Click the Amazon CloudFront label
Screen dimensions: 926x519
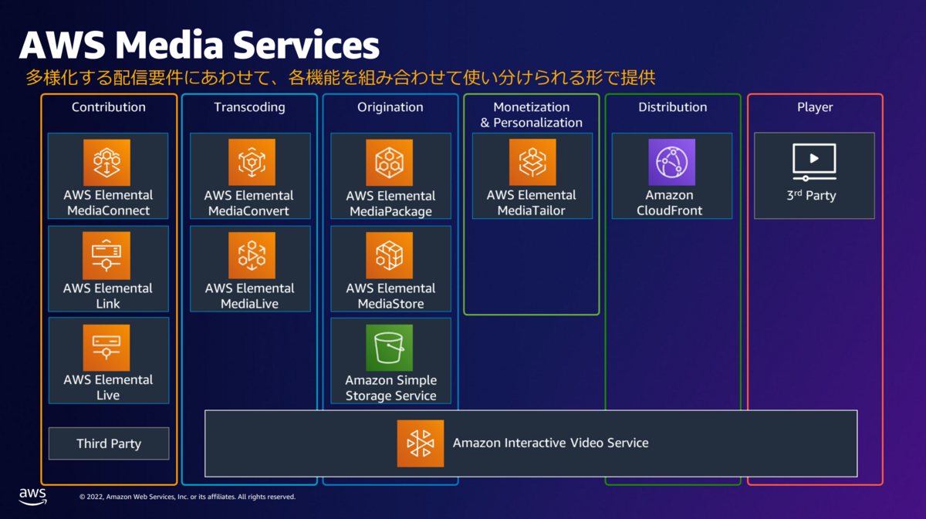pos(670,203)
